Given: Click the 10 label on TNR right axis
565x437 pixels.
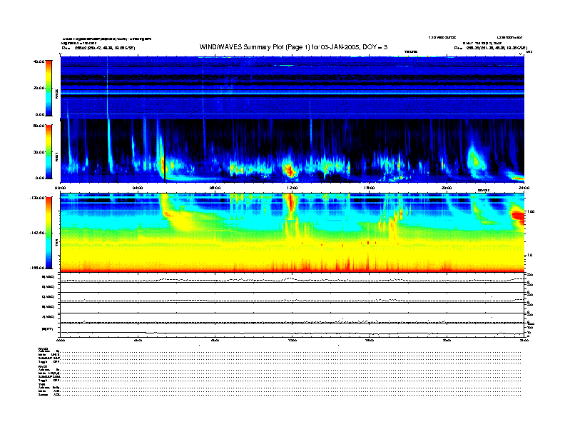Looking at the screenshot, I should 529,256.
